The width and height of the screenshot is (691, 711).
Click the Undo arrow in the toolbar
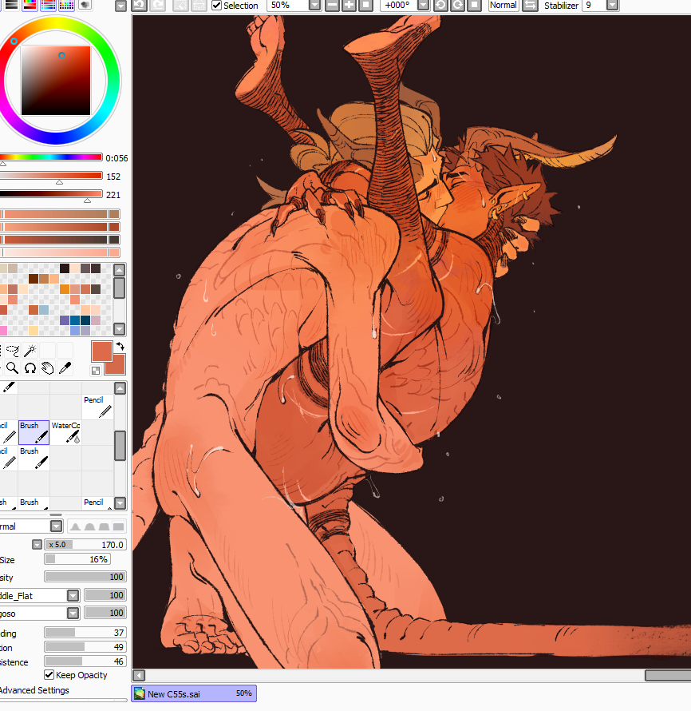click(x=139, y=6)
